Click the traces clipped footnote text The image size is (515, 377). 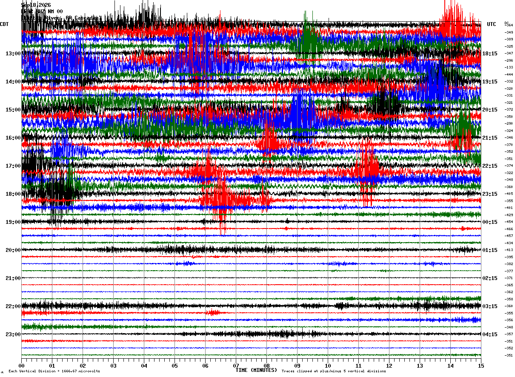pyautogui.click(x=334, y=371)
